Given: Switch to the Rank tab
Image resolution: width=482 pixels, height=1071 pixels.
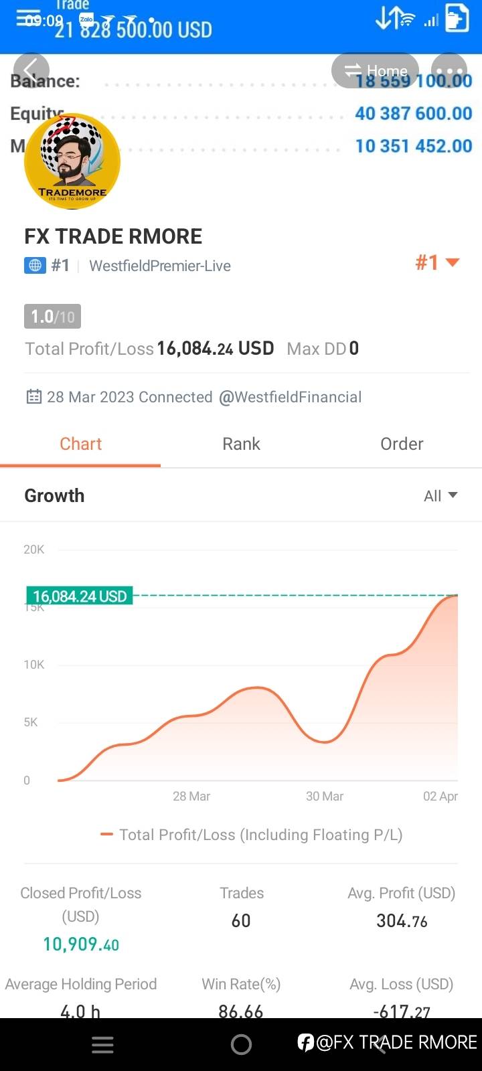Looking at the screenshot, I should [241, 444].
